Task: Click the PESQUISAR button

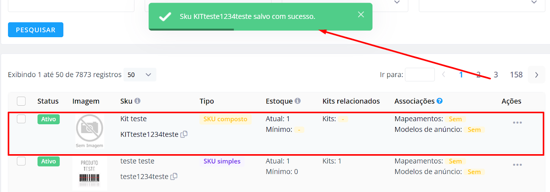Action: (x=36, y=30)
